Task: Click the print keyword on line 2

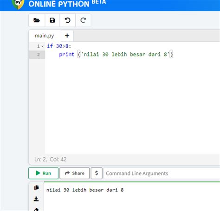Action: point(67,54)
